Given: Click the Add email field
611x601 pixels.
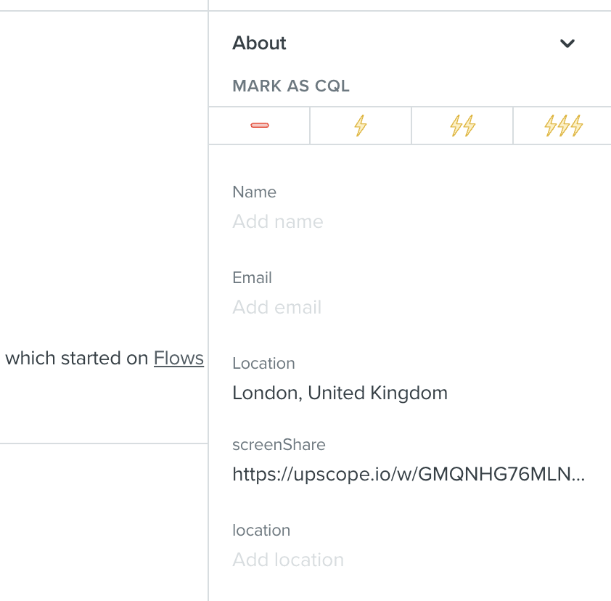Looking at the screenshot, I should point(277,307).
